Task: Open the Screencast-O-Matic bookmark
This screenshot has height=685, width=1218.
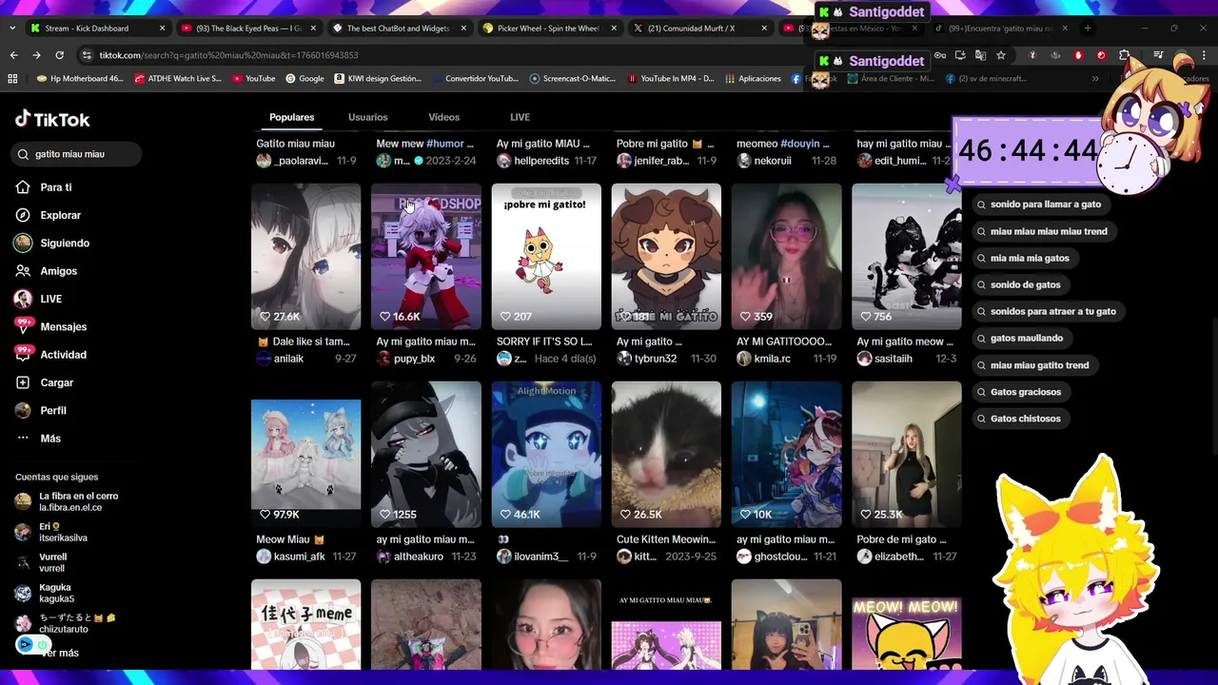Action: [573, 79]
